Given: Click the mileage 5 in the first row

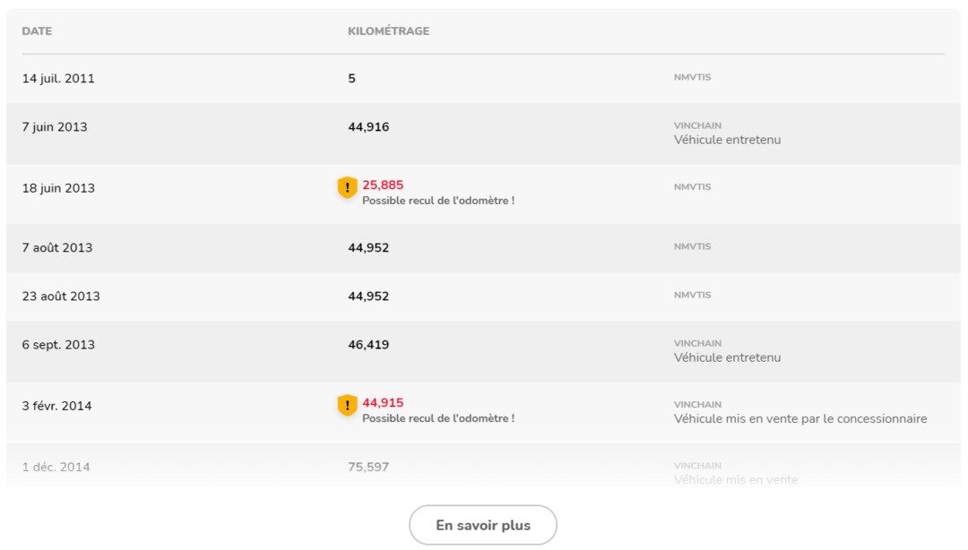Looking at the screenshot, I should tap(351, 79).
